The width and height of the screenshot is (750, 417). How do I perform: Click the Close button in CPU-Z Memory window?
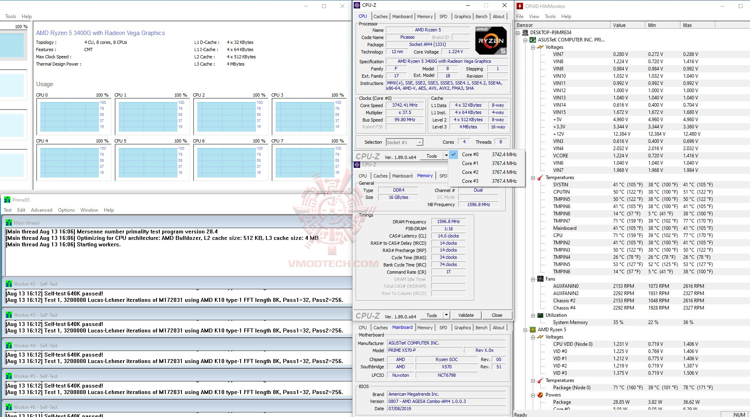[x=497, y=315]
